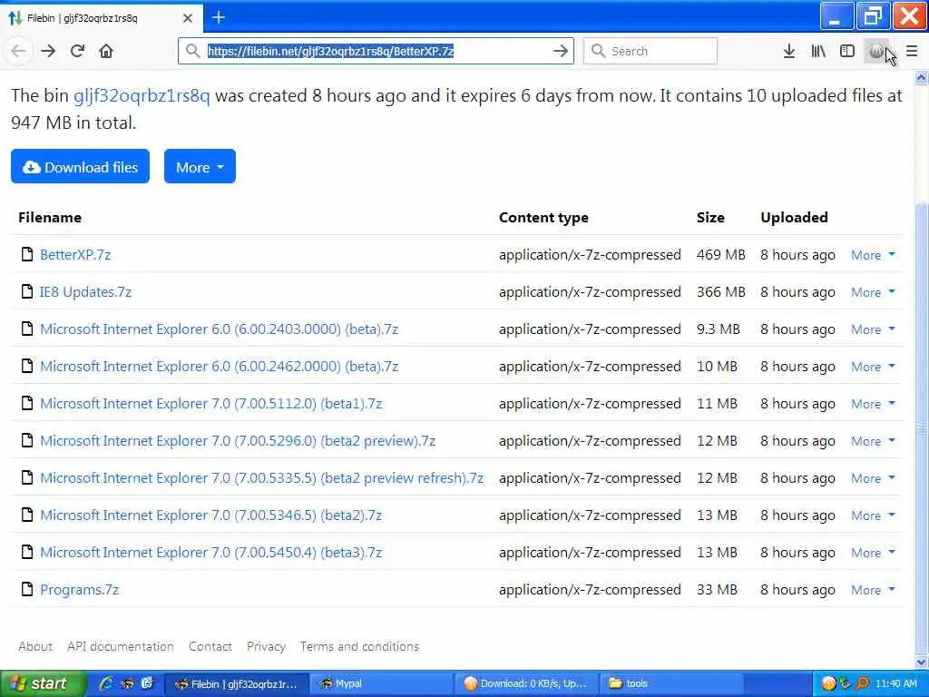Click the third quick launch icon in taskbar
Screen dimensions: 929x697
(147, 683)
